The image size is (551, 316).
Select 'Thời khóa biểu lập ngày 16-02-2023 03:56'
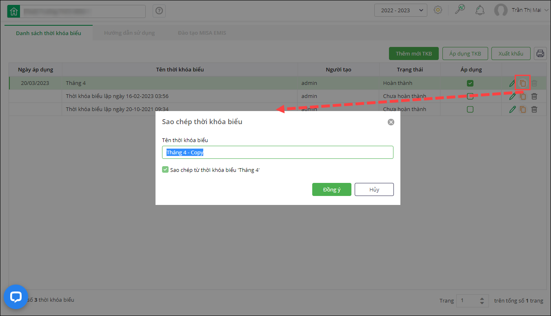117,96
